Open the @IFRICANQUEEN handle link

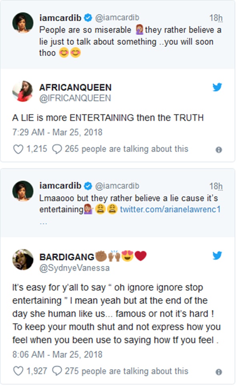pos(75,98)
